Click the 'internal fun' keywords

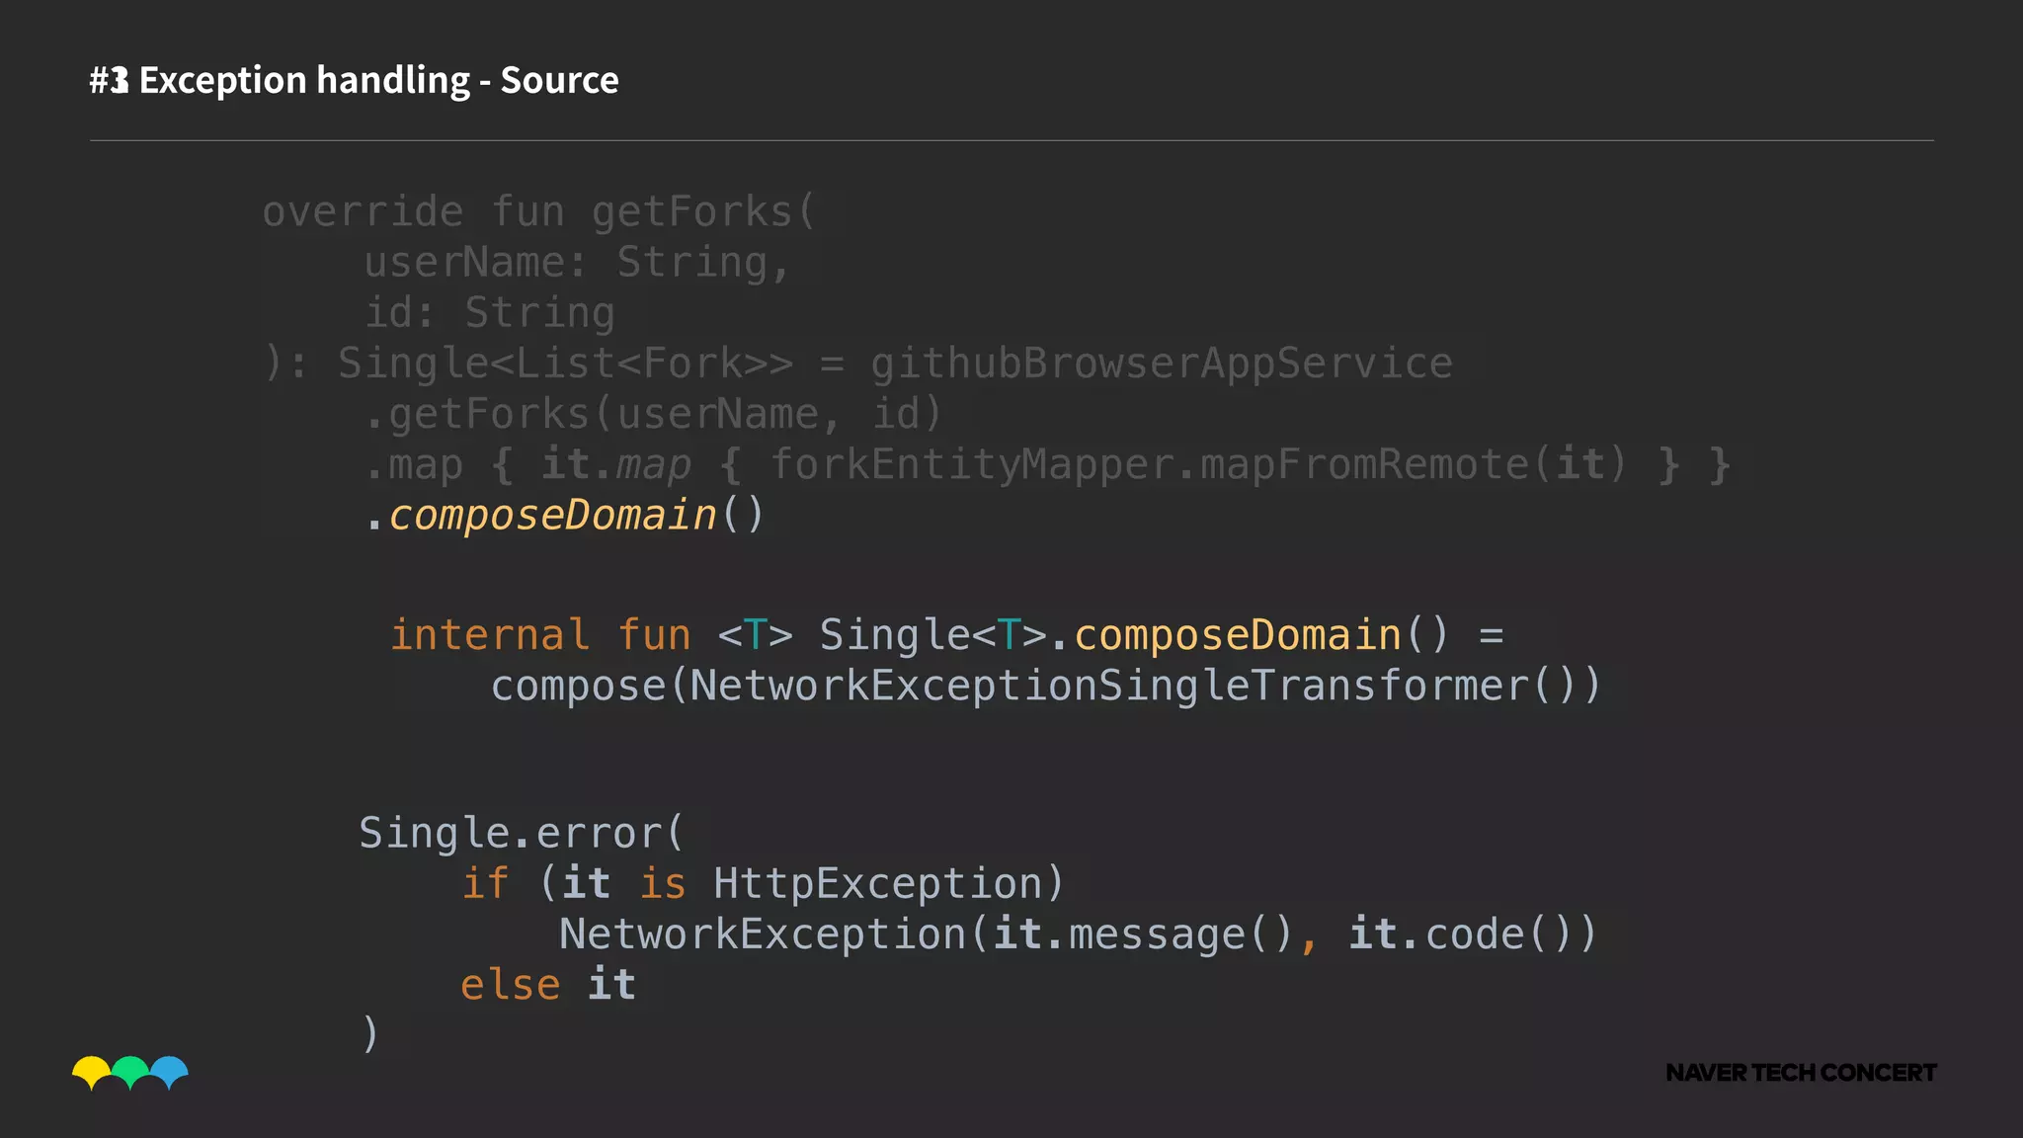540,635
